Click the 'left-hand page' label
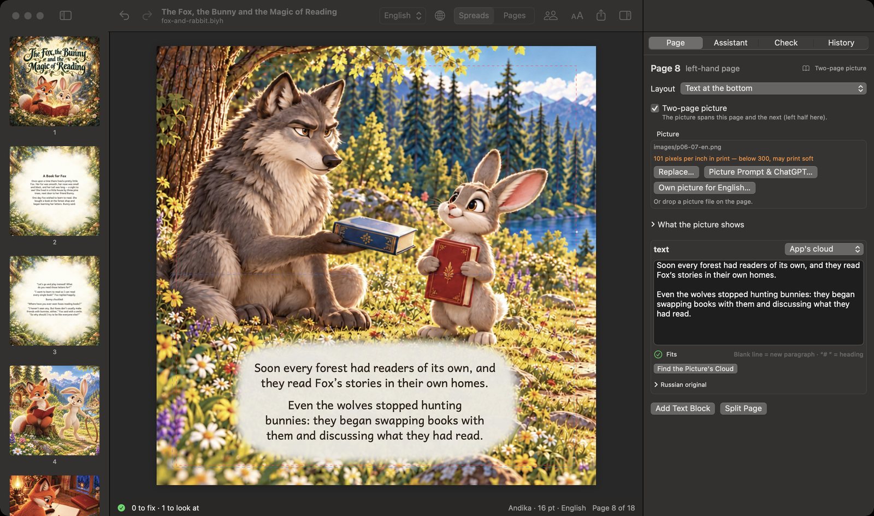 [712, 69]
